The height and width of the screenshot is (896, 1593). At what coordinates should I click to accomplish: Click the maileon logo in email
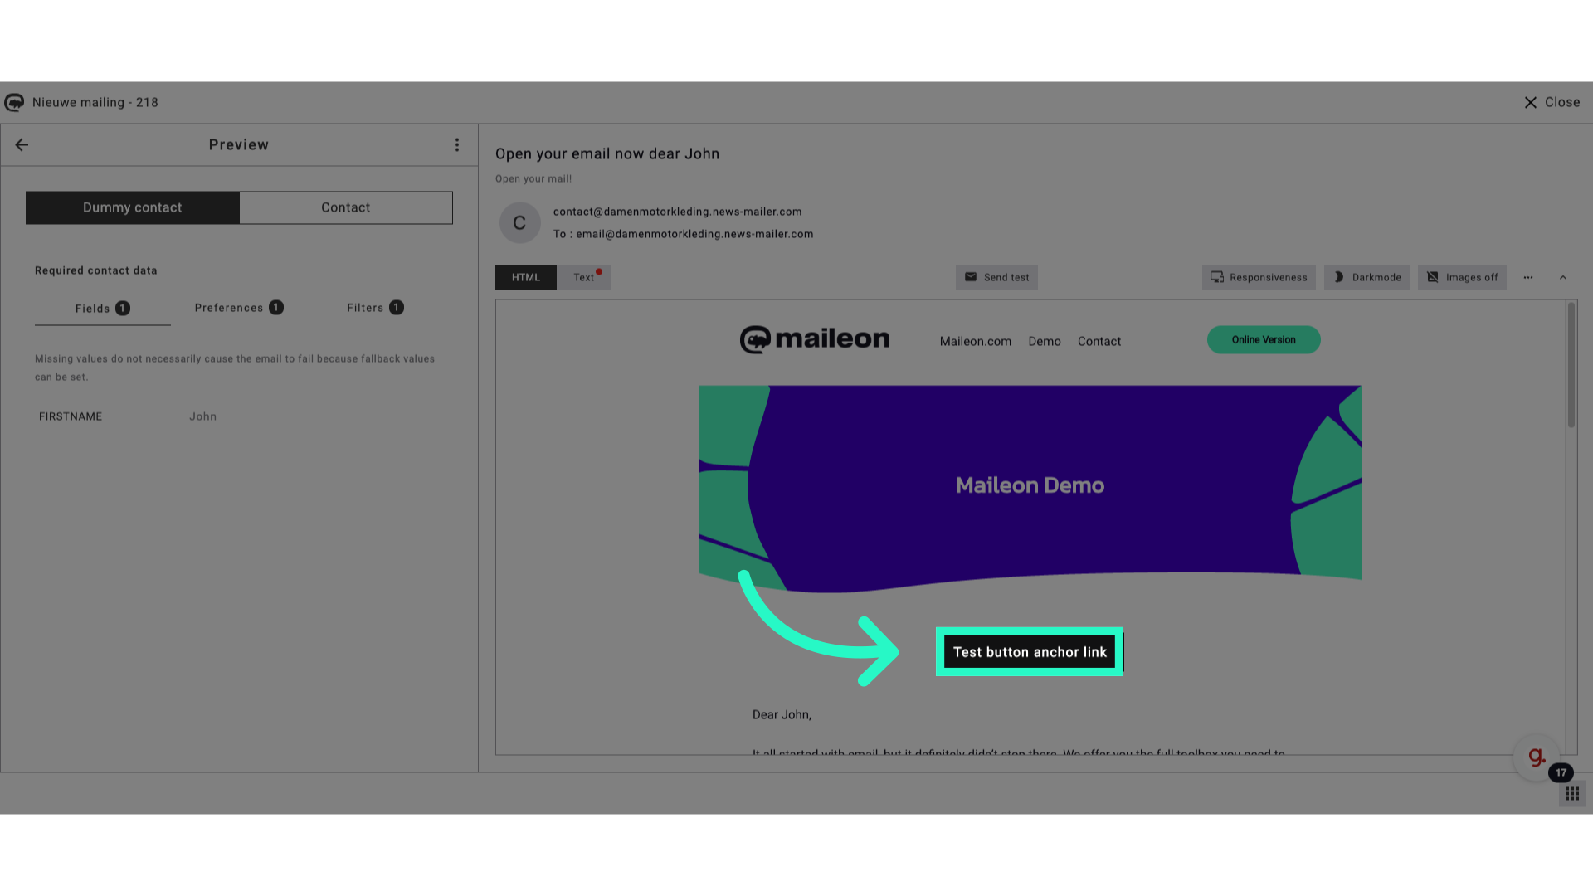(x=815, y=339)
